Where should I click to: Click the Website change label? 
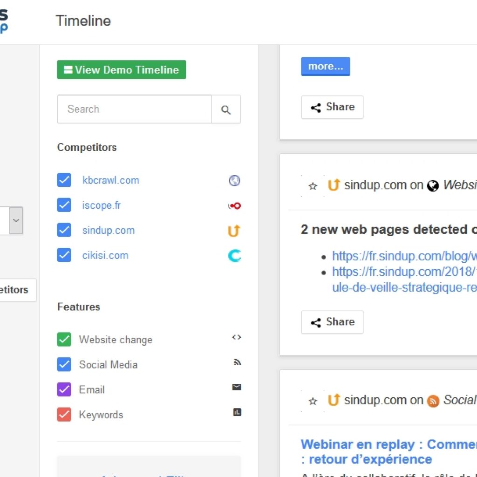116,340
